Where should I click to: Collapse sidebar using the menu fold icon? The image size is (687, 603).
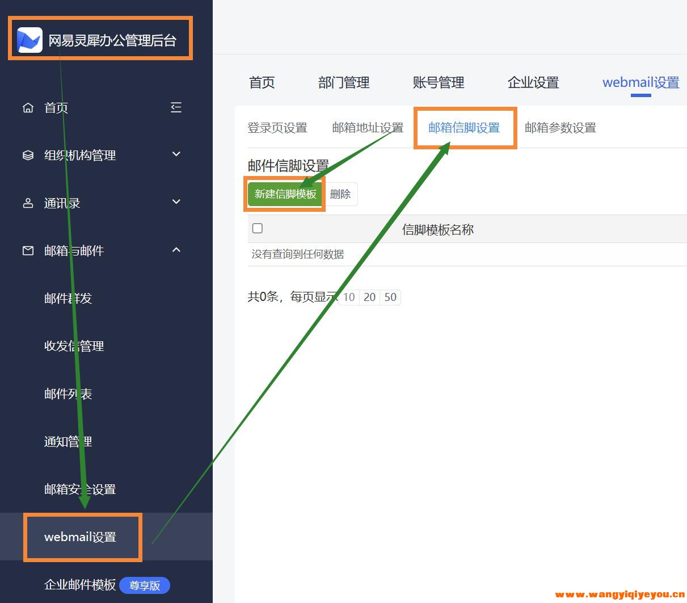(x=176, y=107)
